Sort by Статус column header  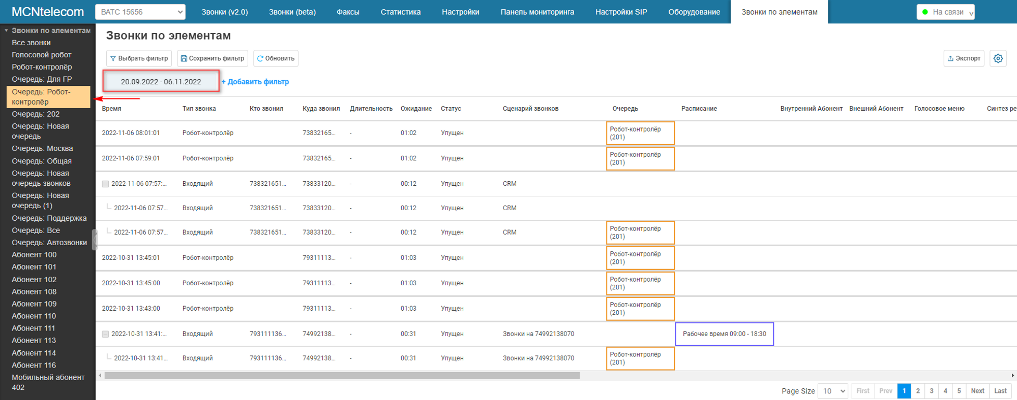tap(451, 109)
